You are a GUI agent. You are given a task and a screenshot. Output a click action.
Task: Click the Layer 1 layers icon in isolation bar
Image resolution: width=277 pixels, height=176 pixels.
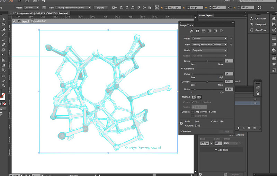19,21
